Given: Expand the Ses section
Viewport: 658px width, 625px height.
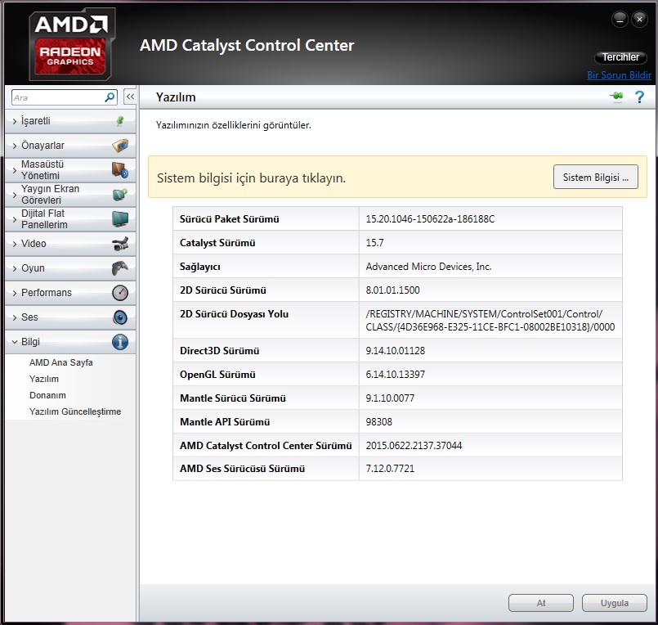Looking at the screenshot, I should (x=70, y=317).
